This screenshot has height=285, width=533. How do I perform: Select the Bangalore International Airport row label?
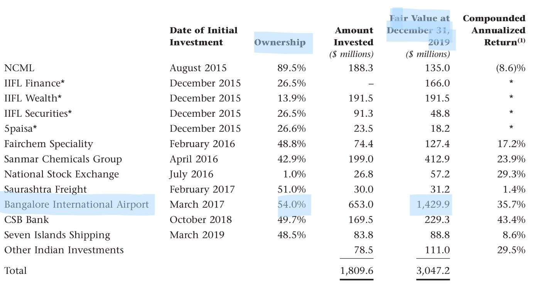pyautogui.click(x=76, y=205)
